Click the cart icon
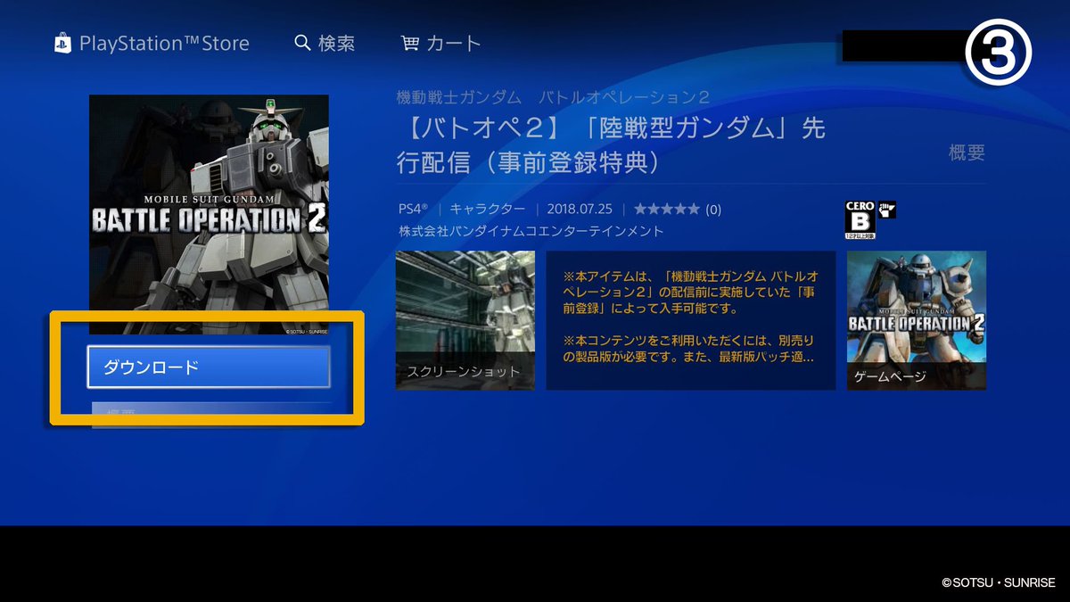 tap(410, 43)
